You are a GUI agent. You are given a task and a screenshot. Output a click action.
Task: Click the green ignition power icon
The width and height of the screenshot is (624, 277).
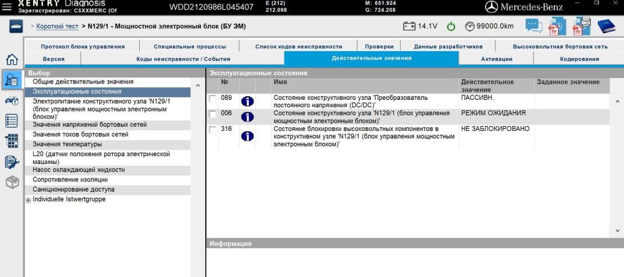coord(451,26)
